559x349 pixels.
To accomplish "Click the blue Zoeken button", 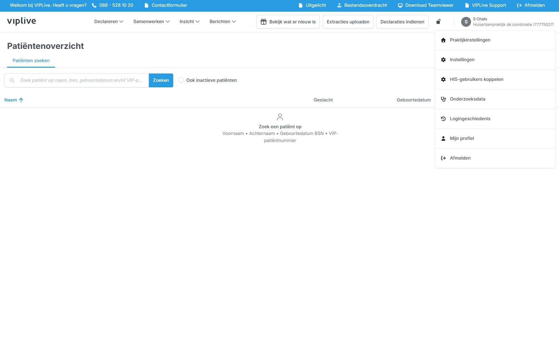I will pos(161,80).
